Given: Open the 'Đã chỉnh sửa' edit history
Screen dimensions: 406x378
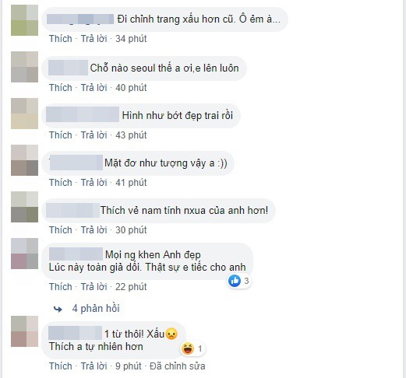Looking at the screenshot, I should click(178, 366).
